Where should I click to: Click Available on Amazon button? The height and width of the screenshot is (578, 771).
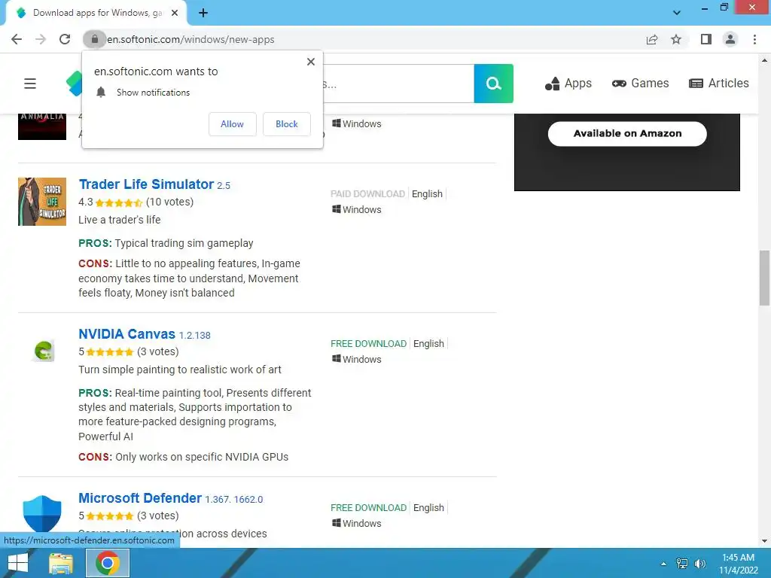pyautogui.click(x=627, y=133)
